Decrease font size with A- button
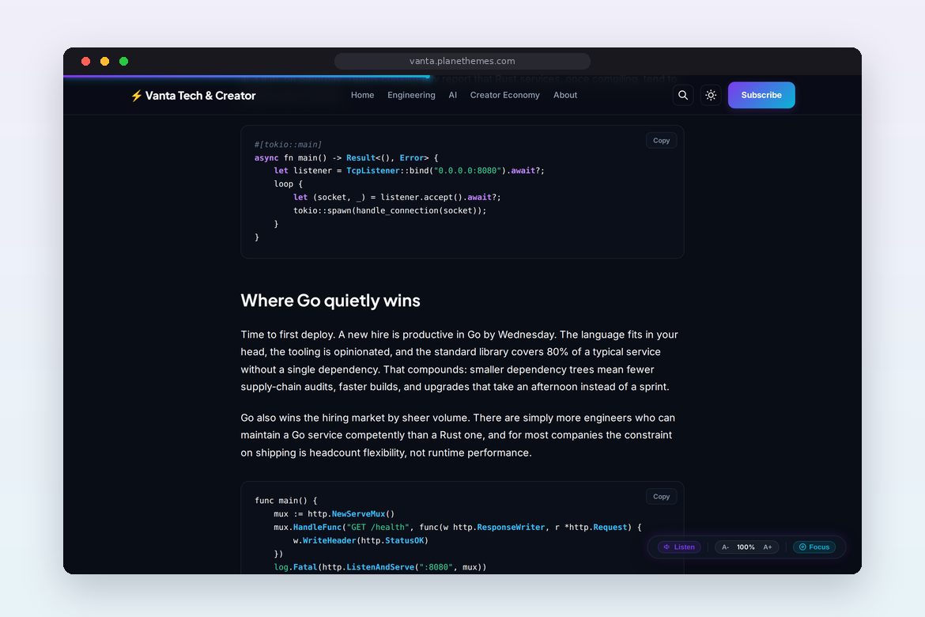This screenshot has width=925, height=617. [725, 547]
